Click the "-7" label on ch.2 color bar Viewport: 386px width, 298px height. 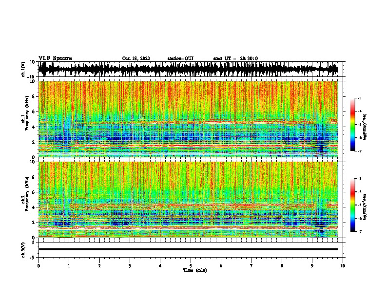click(360, 232)
